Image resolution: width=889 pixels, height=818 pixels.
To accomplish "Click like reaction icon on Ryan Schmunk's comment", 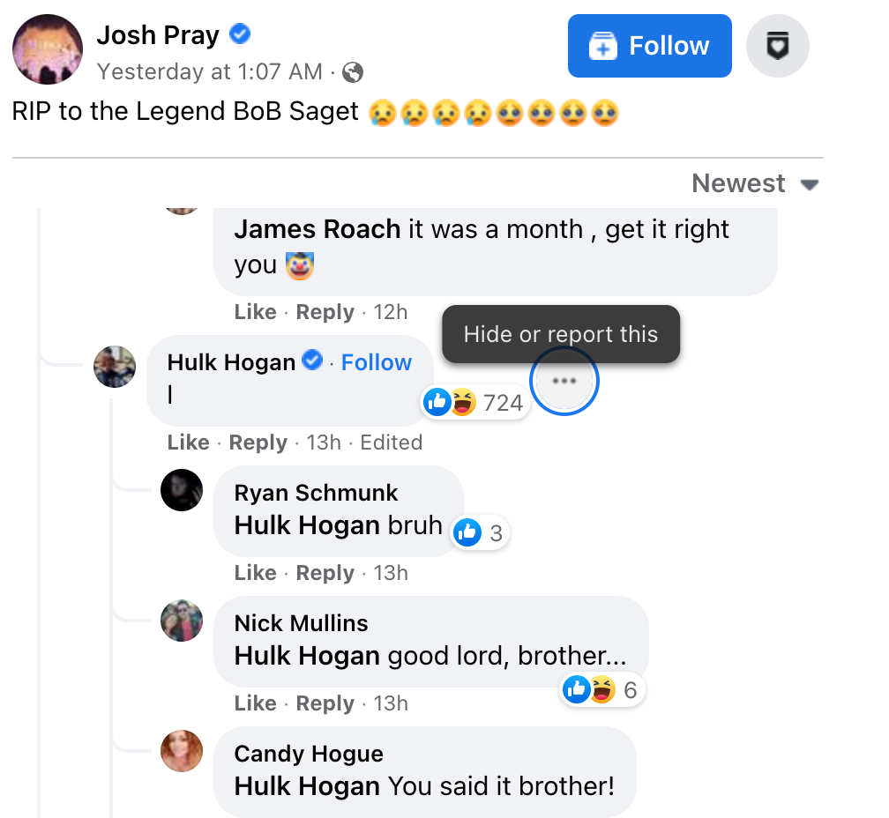I will (x=467, y=532).
